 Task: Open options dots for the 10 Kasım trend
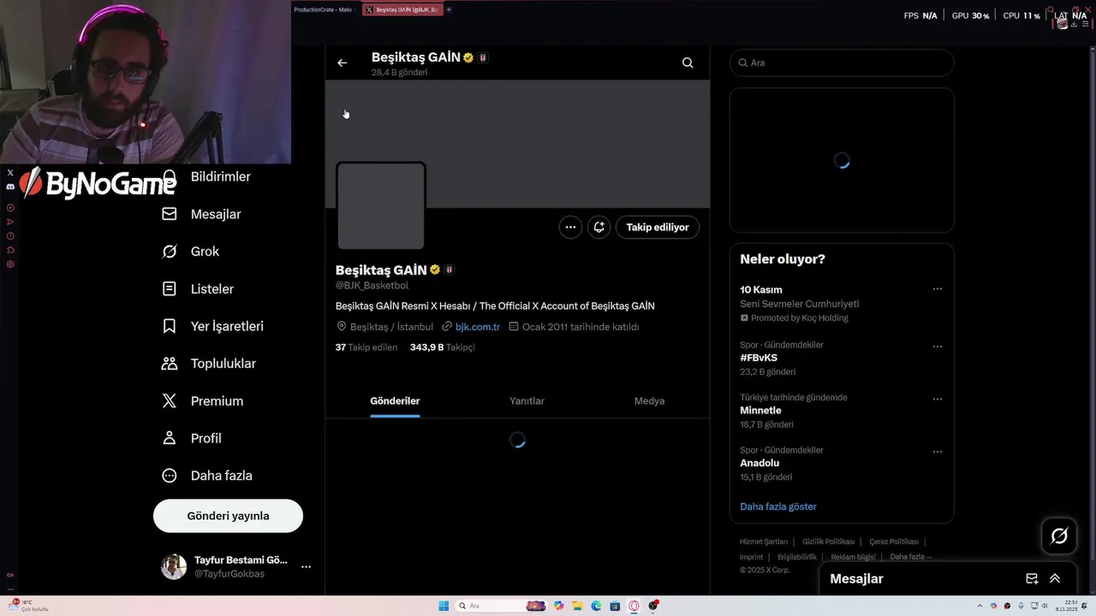pyautogui.click(x=938, y=289)
